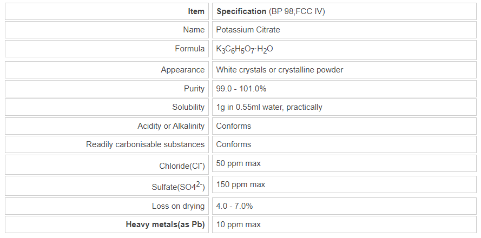481x238 pixels.
Task: Click the 150 ppm max sulfate value
Action: [x=240, y=184]
